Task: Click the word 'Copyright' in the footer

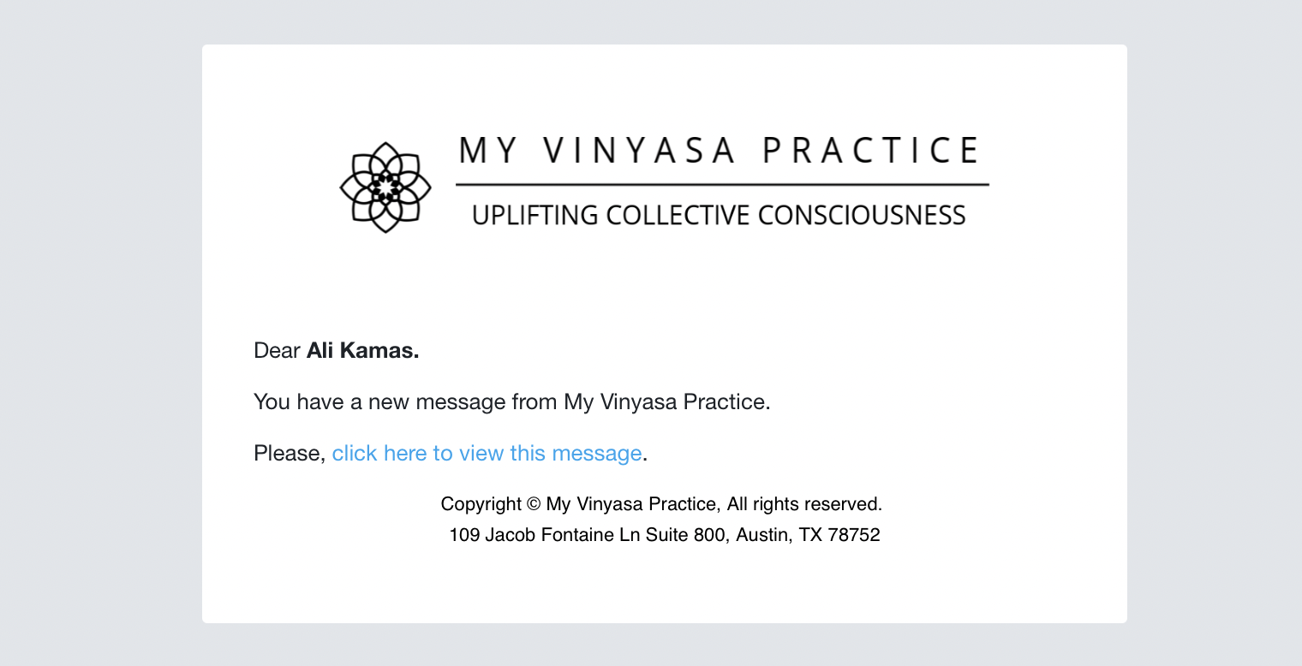Action: (x=481, y=504)
